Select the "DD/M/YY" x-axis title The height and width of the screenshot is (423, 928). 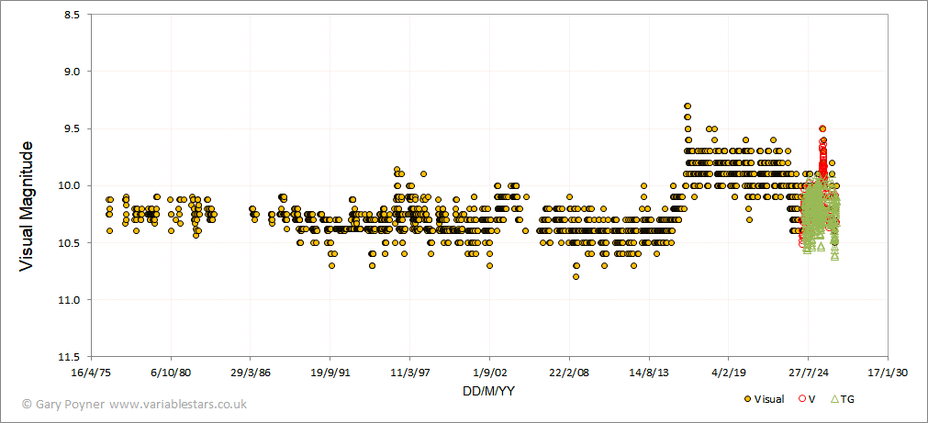pyautogui.click(x=489, y=391)
